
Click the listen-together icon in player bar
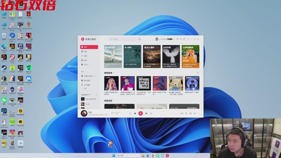click(x=186, y=113)
